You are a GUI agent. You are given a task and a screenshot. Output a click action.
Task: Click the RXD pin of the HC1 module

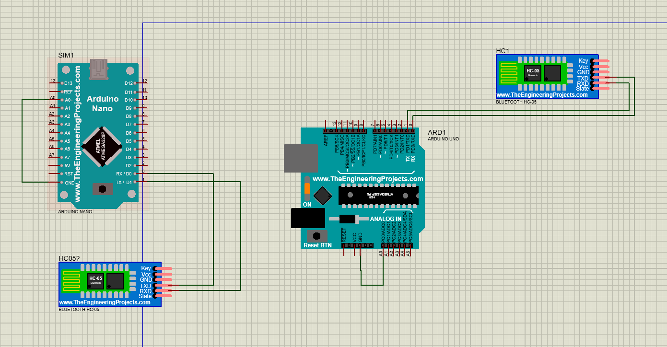pos(601,83)
